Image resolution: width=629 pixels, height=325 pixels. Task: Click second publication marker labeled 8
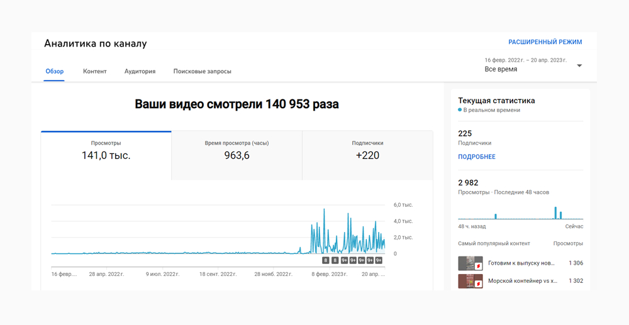pyautogui.click(x=335, y=260)
